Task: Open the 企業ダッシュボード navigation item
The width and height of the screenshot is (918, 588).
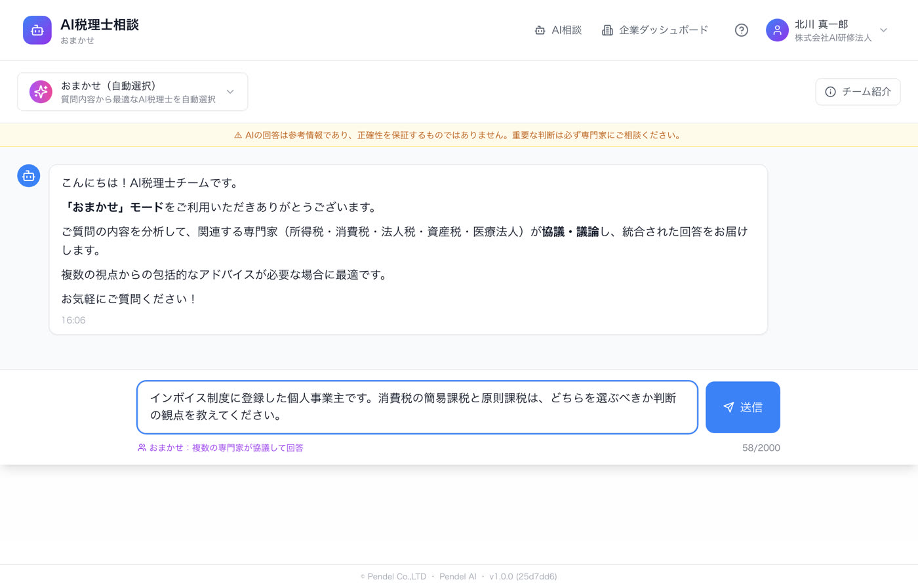Action: (655, 30)
